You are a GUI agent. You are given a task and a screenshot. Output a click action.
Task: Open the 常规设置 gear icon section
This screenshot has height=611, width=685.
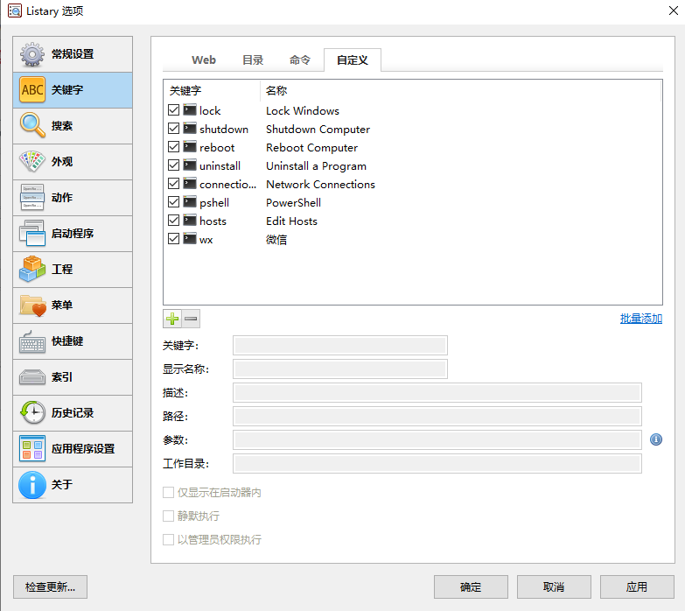pyautogui.click(x=32, y=54)
